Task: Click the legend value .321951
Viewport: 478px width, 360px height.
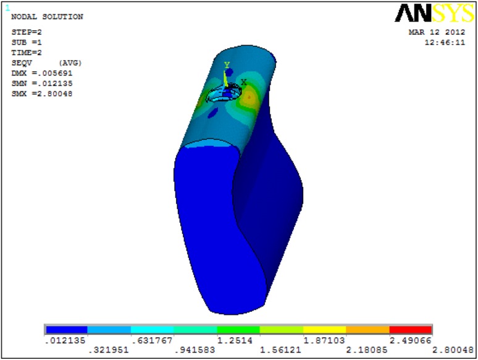Action: [x=108, y=350]
